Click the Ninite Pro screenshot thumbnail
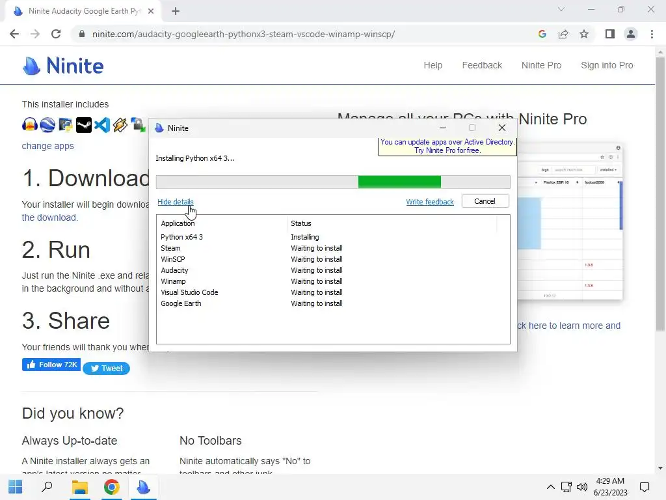Screen dimensions: 666x500 570,222
